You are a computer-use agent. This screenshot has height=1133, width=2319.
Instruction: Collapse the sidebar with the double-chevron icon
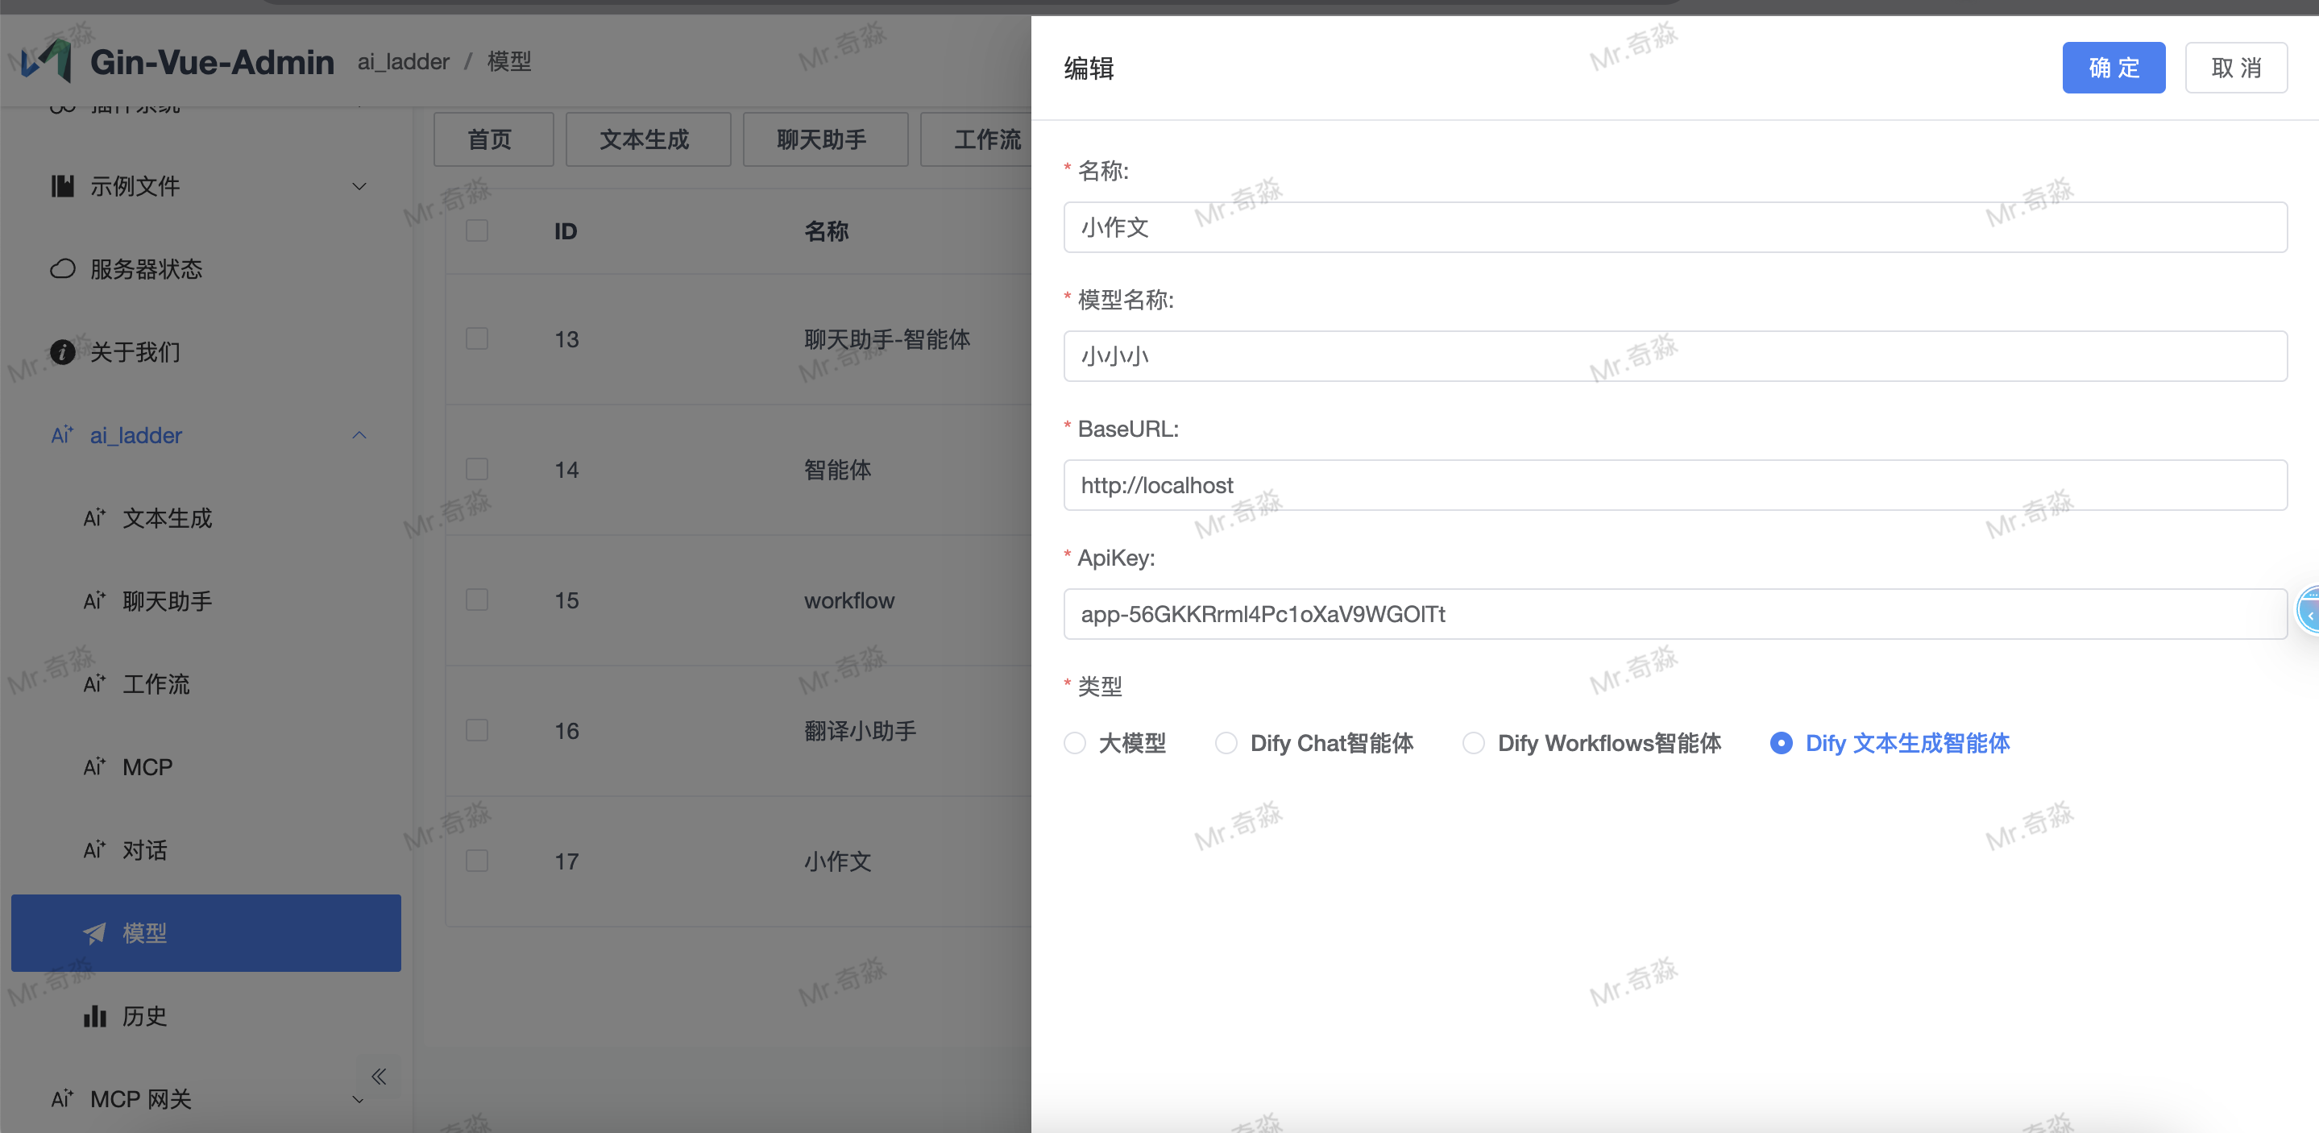click(x=378, y=1077)
